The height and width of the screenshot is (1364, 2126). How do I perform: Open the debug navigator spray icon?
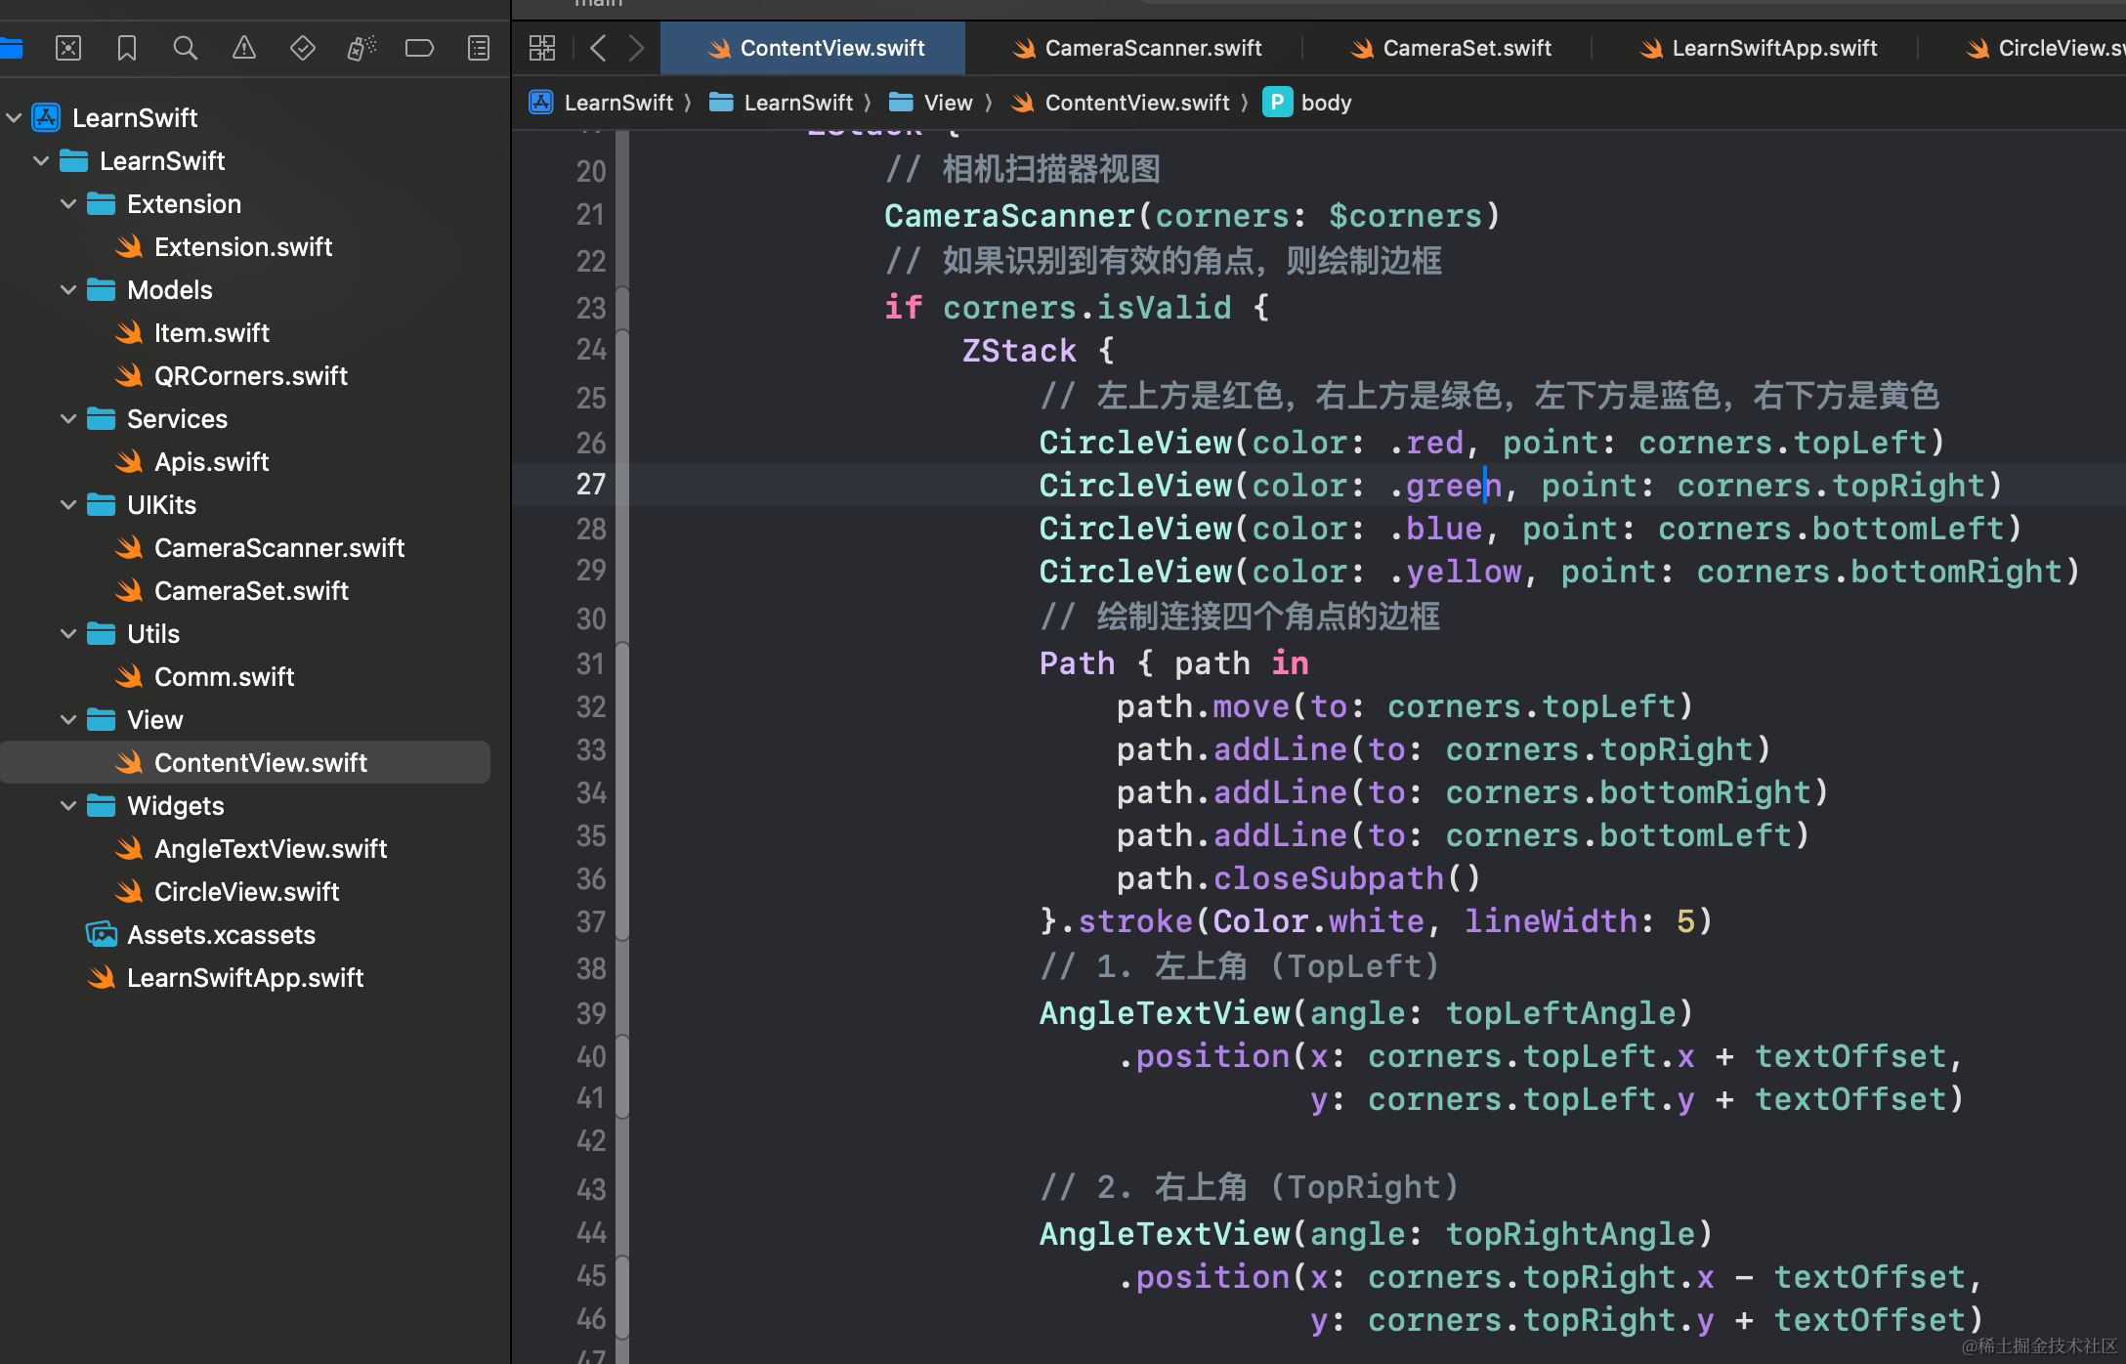[361, 48]
